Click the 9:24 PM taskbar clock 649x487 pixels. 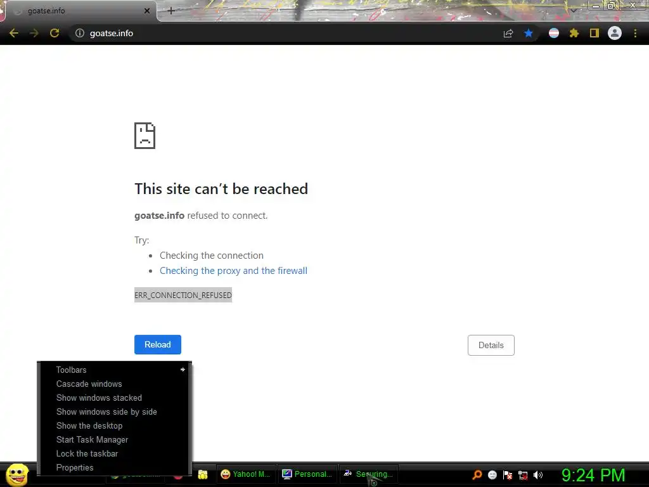[593, 474]
